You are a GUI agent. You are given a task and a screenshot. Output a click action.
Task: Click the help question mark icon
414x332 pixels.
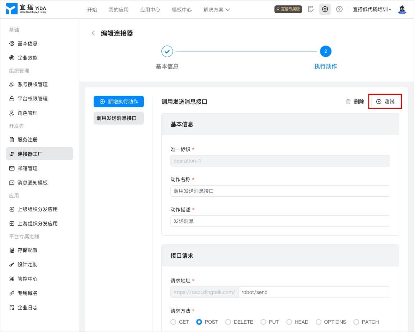pos(339,9)
